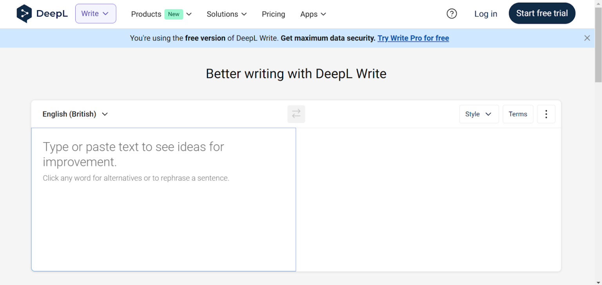Screen dimensions: 602x285
Task: Open the Write product switcher dropdown
Action: pos(95,13)
